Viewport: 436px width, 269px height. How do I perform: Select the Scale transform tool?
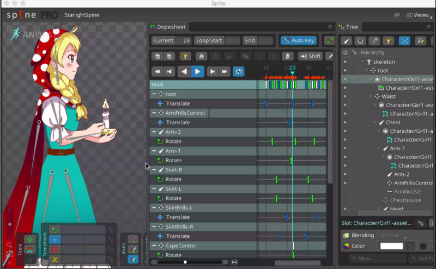pos(55,249)
